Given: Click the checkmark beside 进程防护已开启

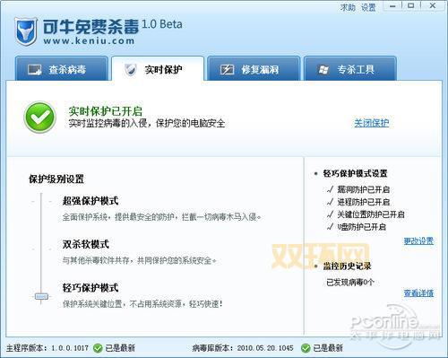Looking at the screenshot, I should (330, 202).
